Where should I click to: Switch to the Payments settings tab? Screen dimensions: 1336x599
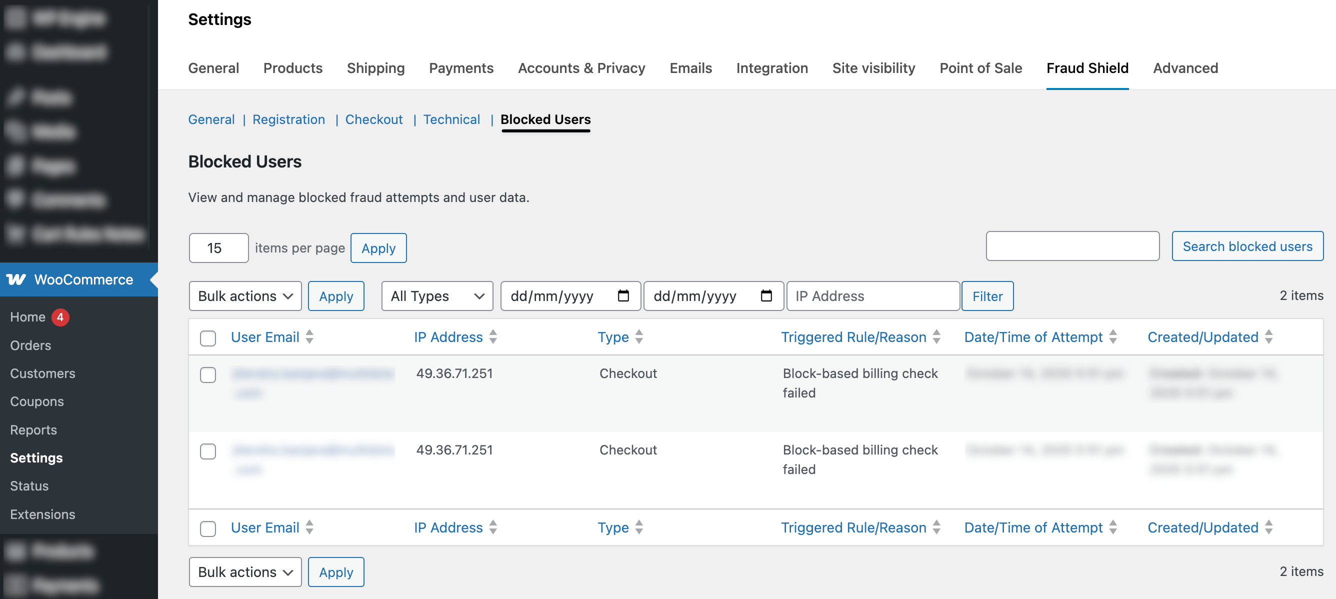pos(460,68)
